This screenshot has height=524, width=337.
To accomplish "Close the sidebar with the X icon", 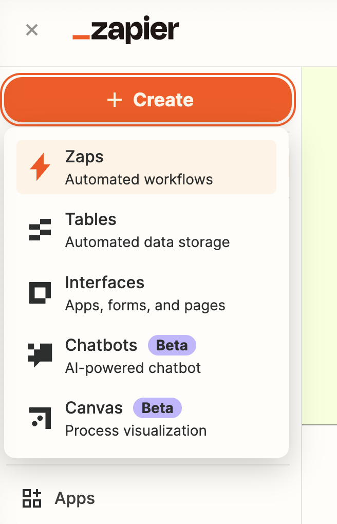I will tap(32, 30).
